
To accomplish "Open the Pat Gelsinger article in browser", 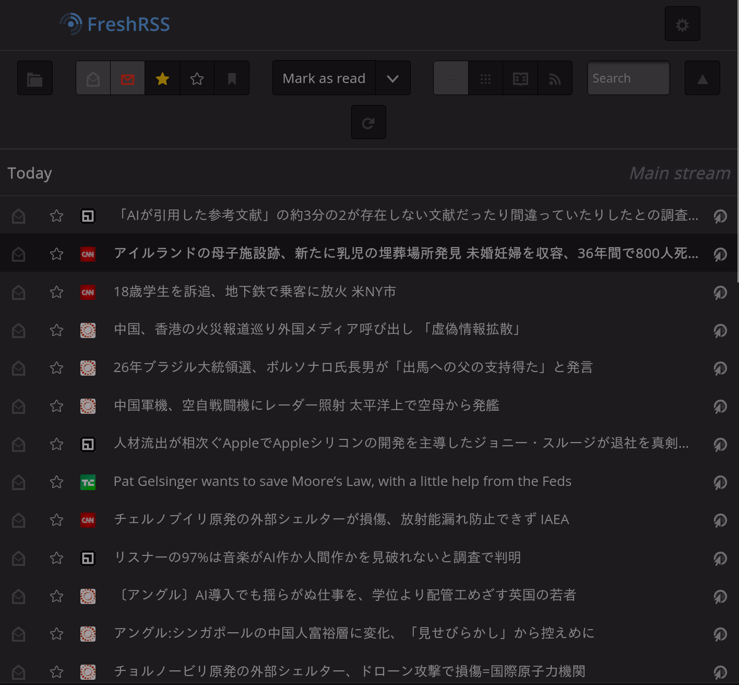I will 720,482.
